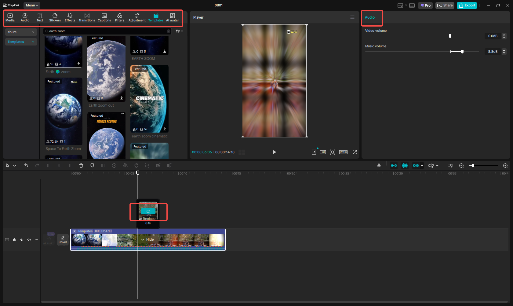Click the fullscreen player icon
The image size is (513, 306).
(355, 152)
